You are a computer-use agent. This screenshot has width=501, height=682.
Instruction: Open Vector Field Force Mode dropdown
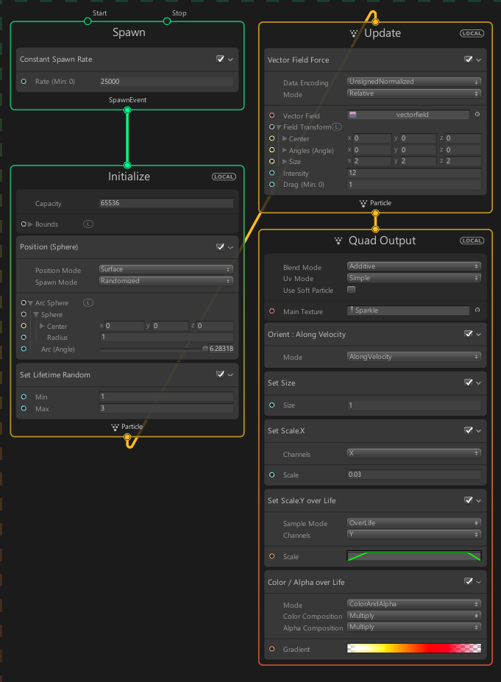pos(414,93)
